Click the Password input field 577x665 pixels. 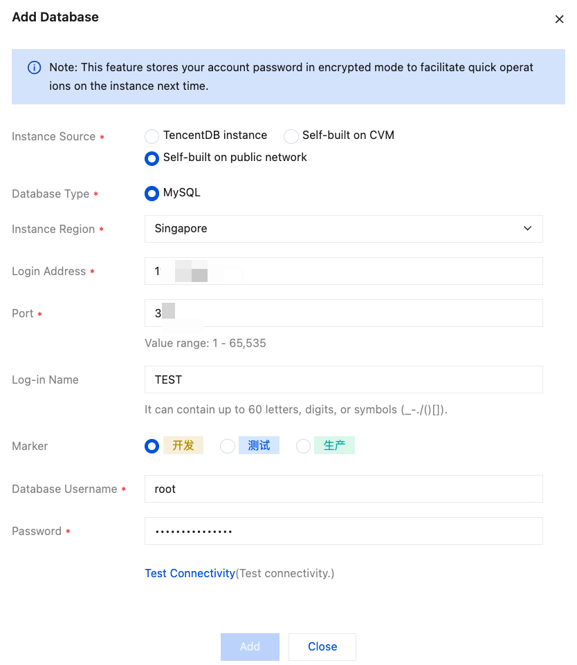[343, 532]
